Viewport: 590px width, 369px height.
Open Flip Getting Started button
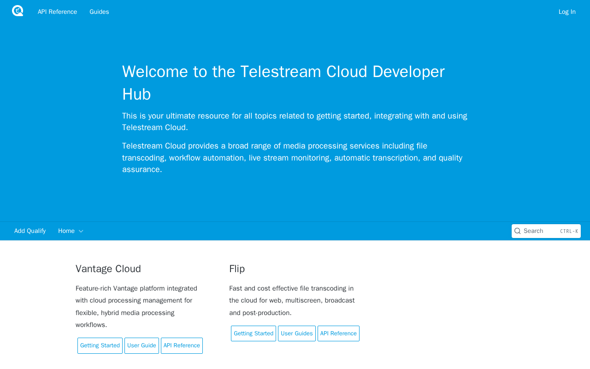pos(254,333)
